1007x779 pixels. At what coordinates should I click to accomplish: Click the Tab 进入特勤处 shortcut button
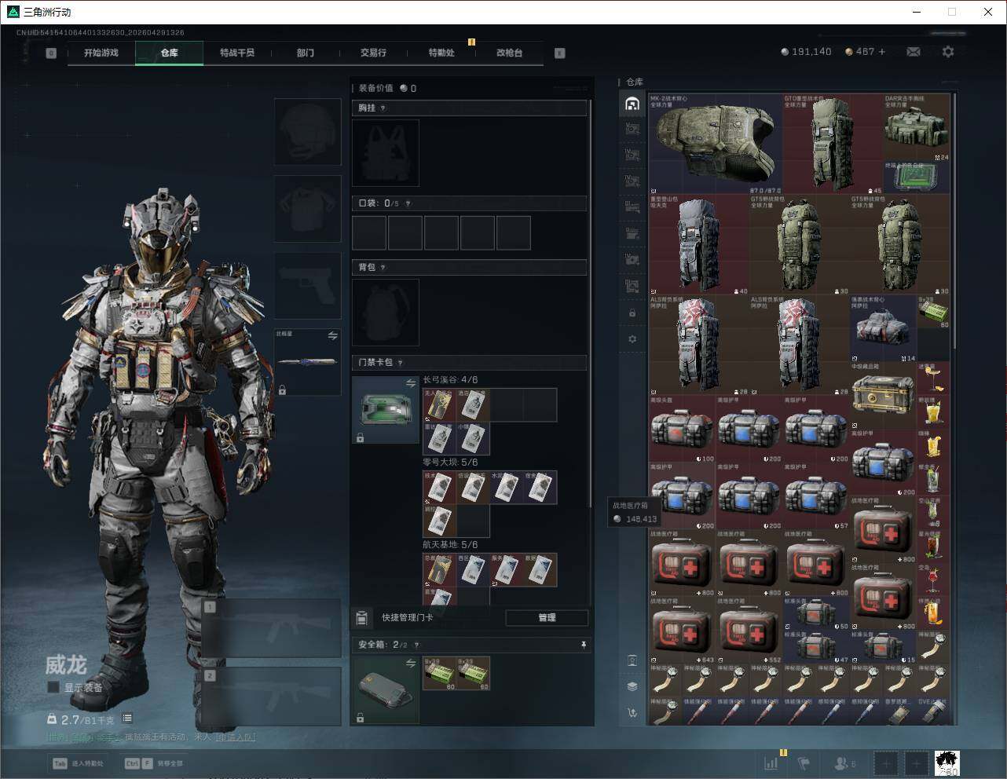coord(78,763)
